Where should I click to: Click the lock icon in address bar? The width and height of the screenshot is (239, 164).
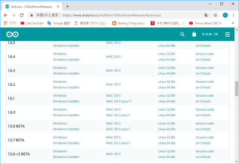coord(31,15)
